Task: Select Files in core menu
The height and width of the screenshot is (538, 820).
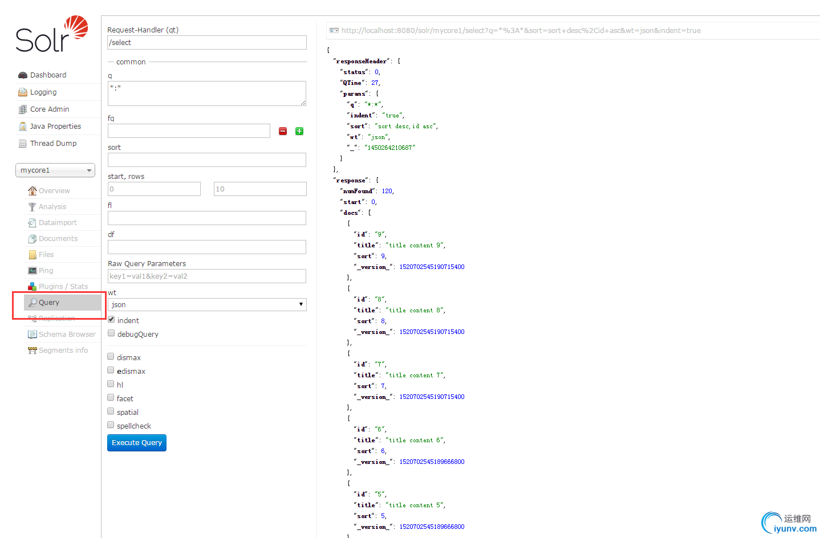Action: click(46, 255)
